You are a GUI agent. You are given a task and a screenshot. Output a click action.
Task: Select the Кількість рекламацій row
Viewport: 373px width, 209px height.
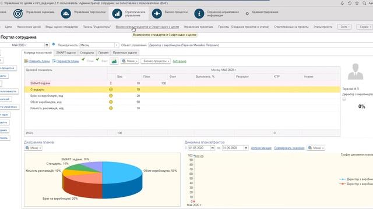[182, 108]
